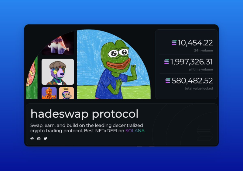This screenshot has width=243, height=171.
Task: Open the GitBook docs icon
Action: tap(32, 138)
